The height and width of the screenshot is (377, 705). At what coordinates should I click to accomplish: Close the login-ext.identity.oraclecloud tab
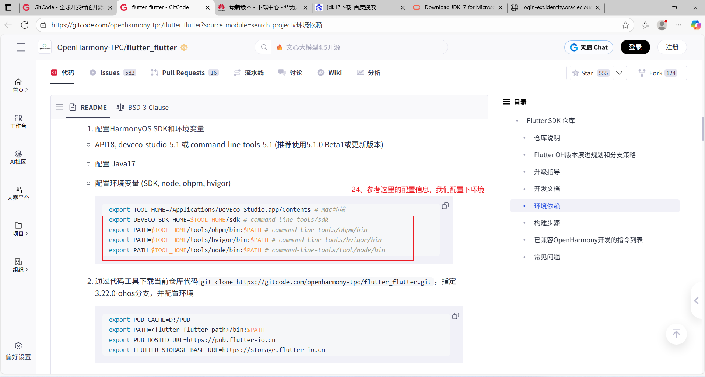pos(597,7)
